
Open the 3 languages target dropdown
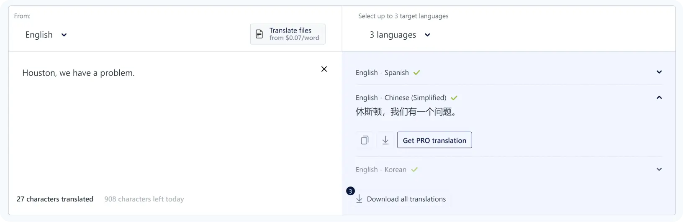(400, 35)
